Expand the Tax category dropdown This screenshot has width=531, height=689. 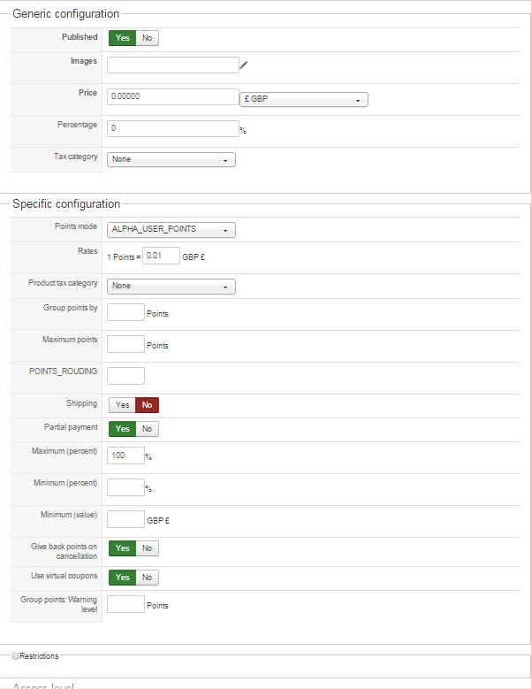point(171,160)
